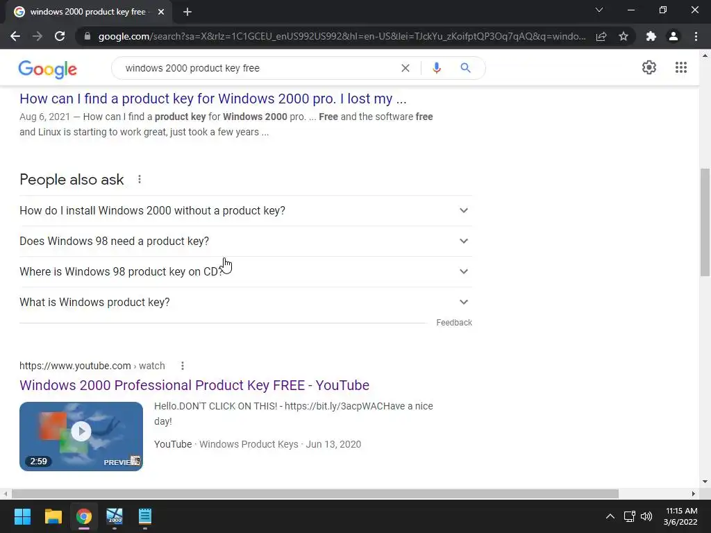
Task: Bookmark this page with the star icon
Action: 624,36
